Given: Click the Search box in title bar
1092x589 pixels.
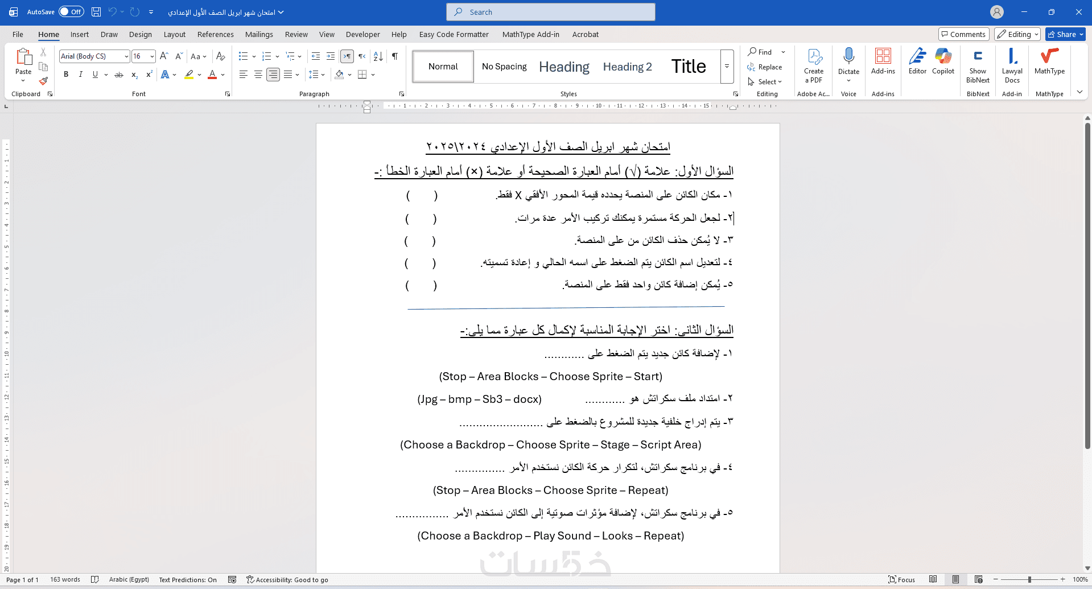Looking at the screenshot, I should click(551, 12).
